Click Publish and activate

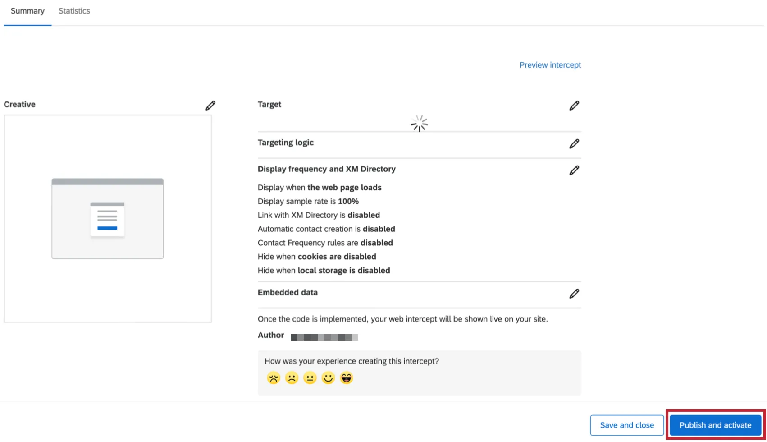[715, 425]
